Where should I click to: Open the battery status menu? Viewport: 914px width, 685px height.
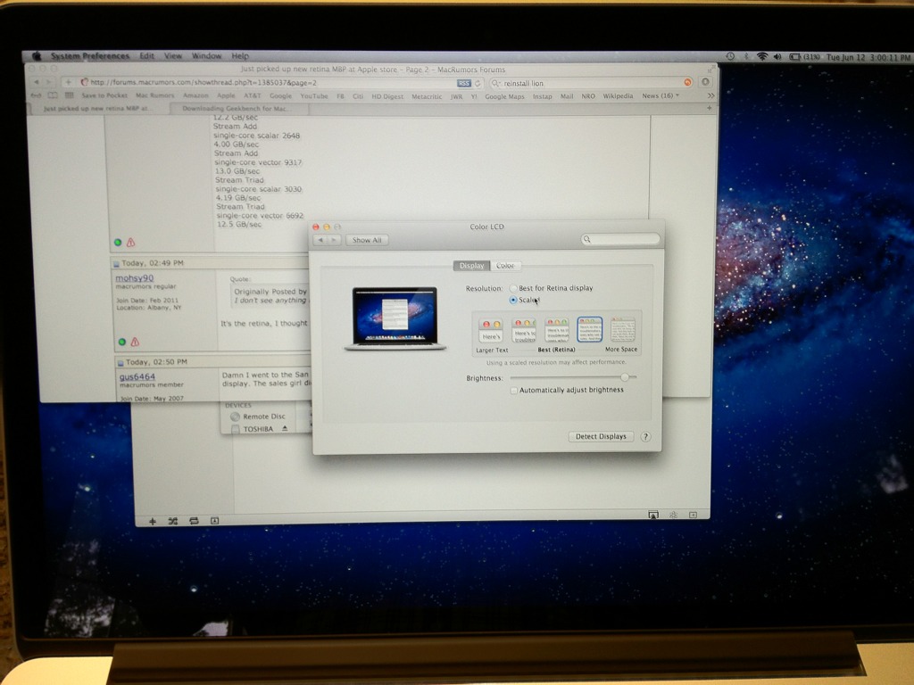click(x=804, y=57)
